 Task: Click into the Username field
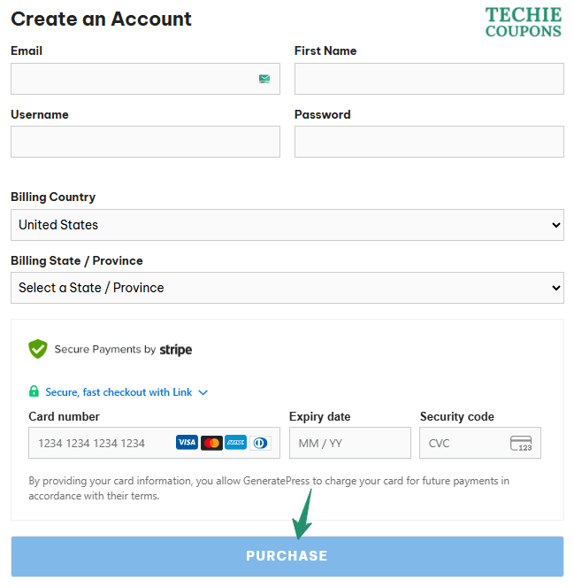(145, 142)
